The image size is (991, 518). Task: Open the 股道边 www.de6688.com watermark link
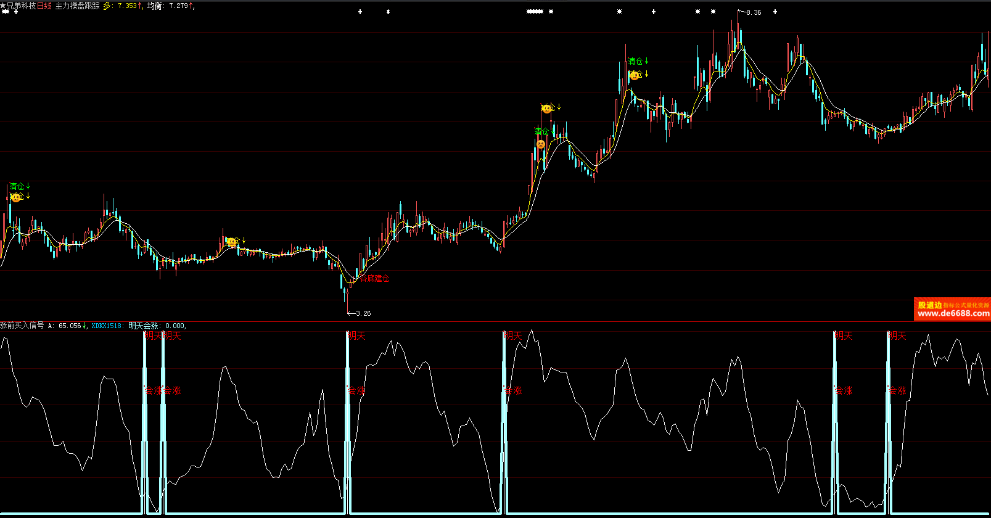[952, 309]
